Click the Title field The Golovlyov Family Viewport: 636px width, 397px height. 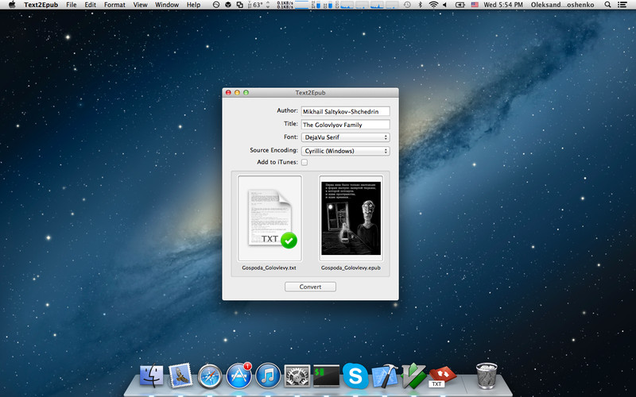[x=346, y=125]
